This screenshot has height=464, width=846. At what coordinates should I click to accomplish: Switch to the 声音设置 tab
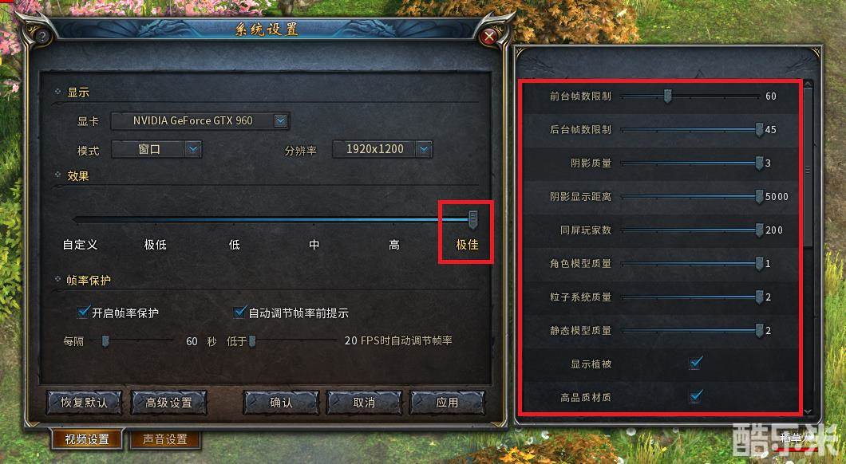click(165, 439)
